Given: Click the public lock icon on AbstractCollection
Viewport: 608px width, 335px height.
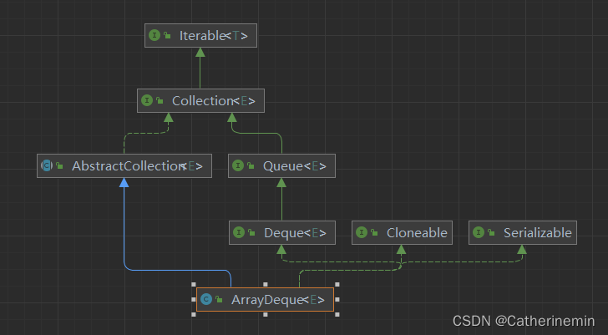Looking at the screenshot, I should 59,166.
